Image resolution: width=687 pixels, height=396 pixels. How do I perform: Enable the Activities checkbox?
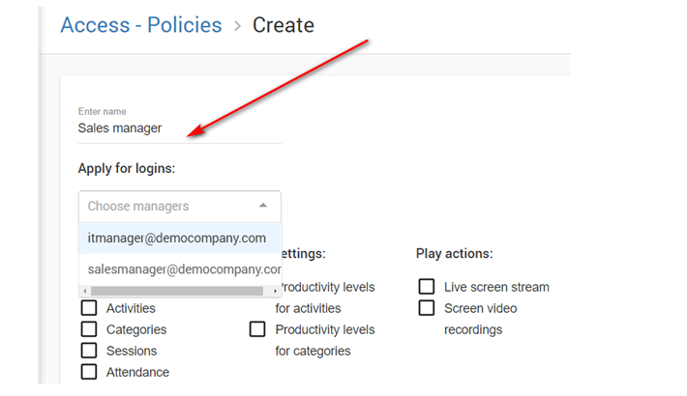pyautogui.click(x=89, y=308)
